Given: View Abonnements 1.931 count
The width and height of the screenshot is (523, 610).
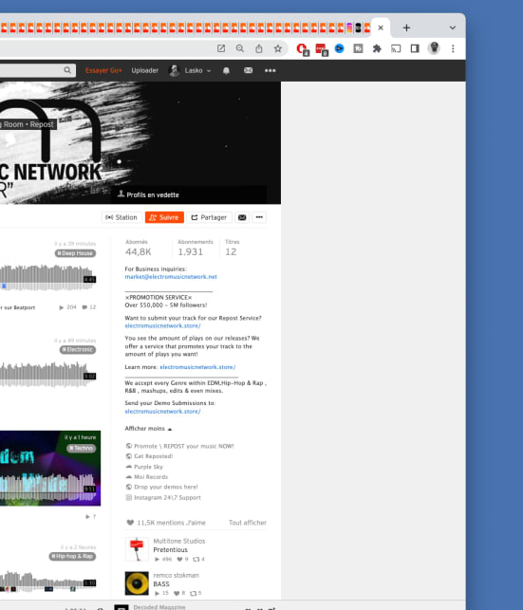Looking at the screenshot, I should click(x=196, y=248).
